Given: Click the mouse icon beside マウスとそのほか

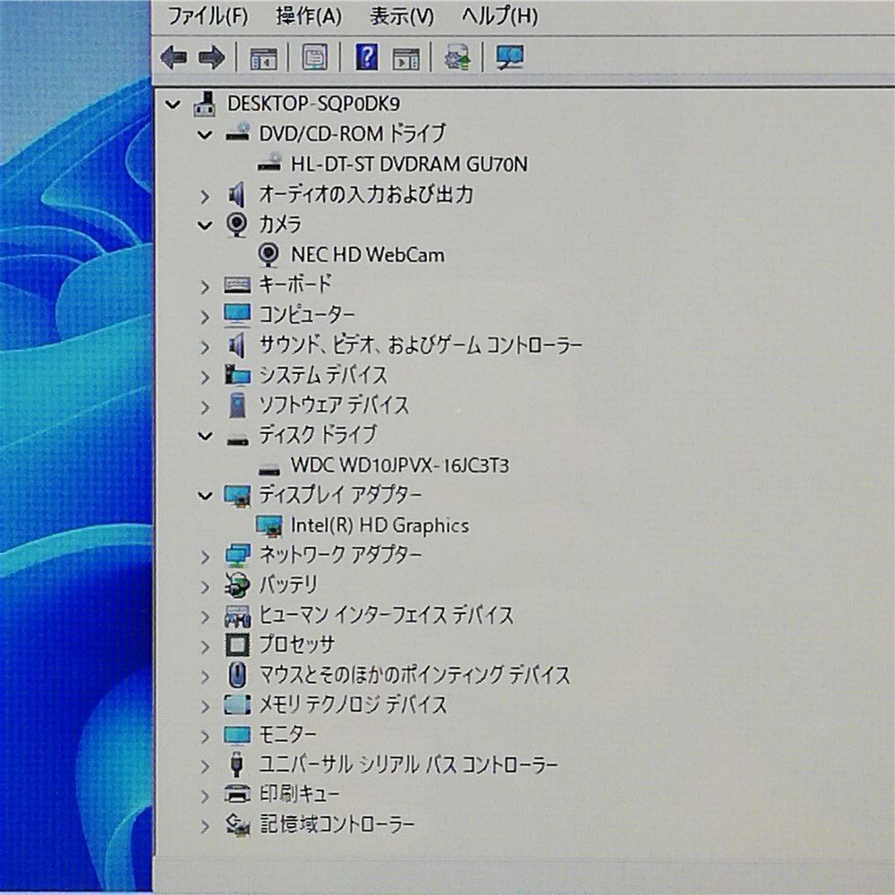Looking at the screenshot, I should [x=237, y=675].
